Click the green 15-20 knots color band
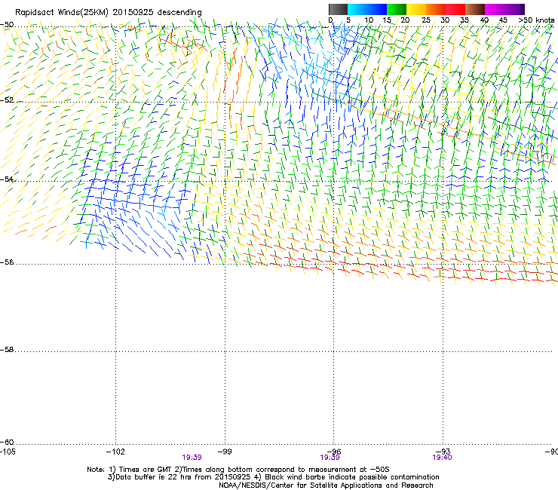 [397, 9]
